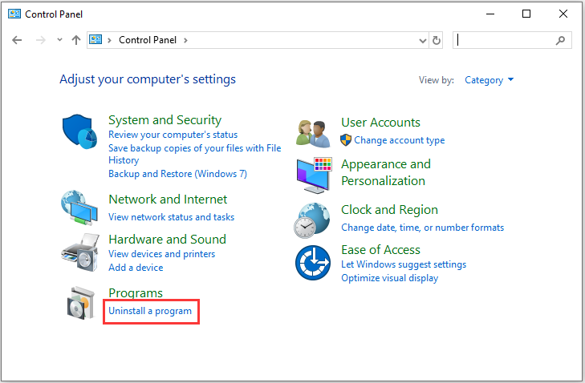Open Ease of Access category
585x383 pixels.
click(380, 250)
